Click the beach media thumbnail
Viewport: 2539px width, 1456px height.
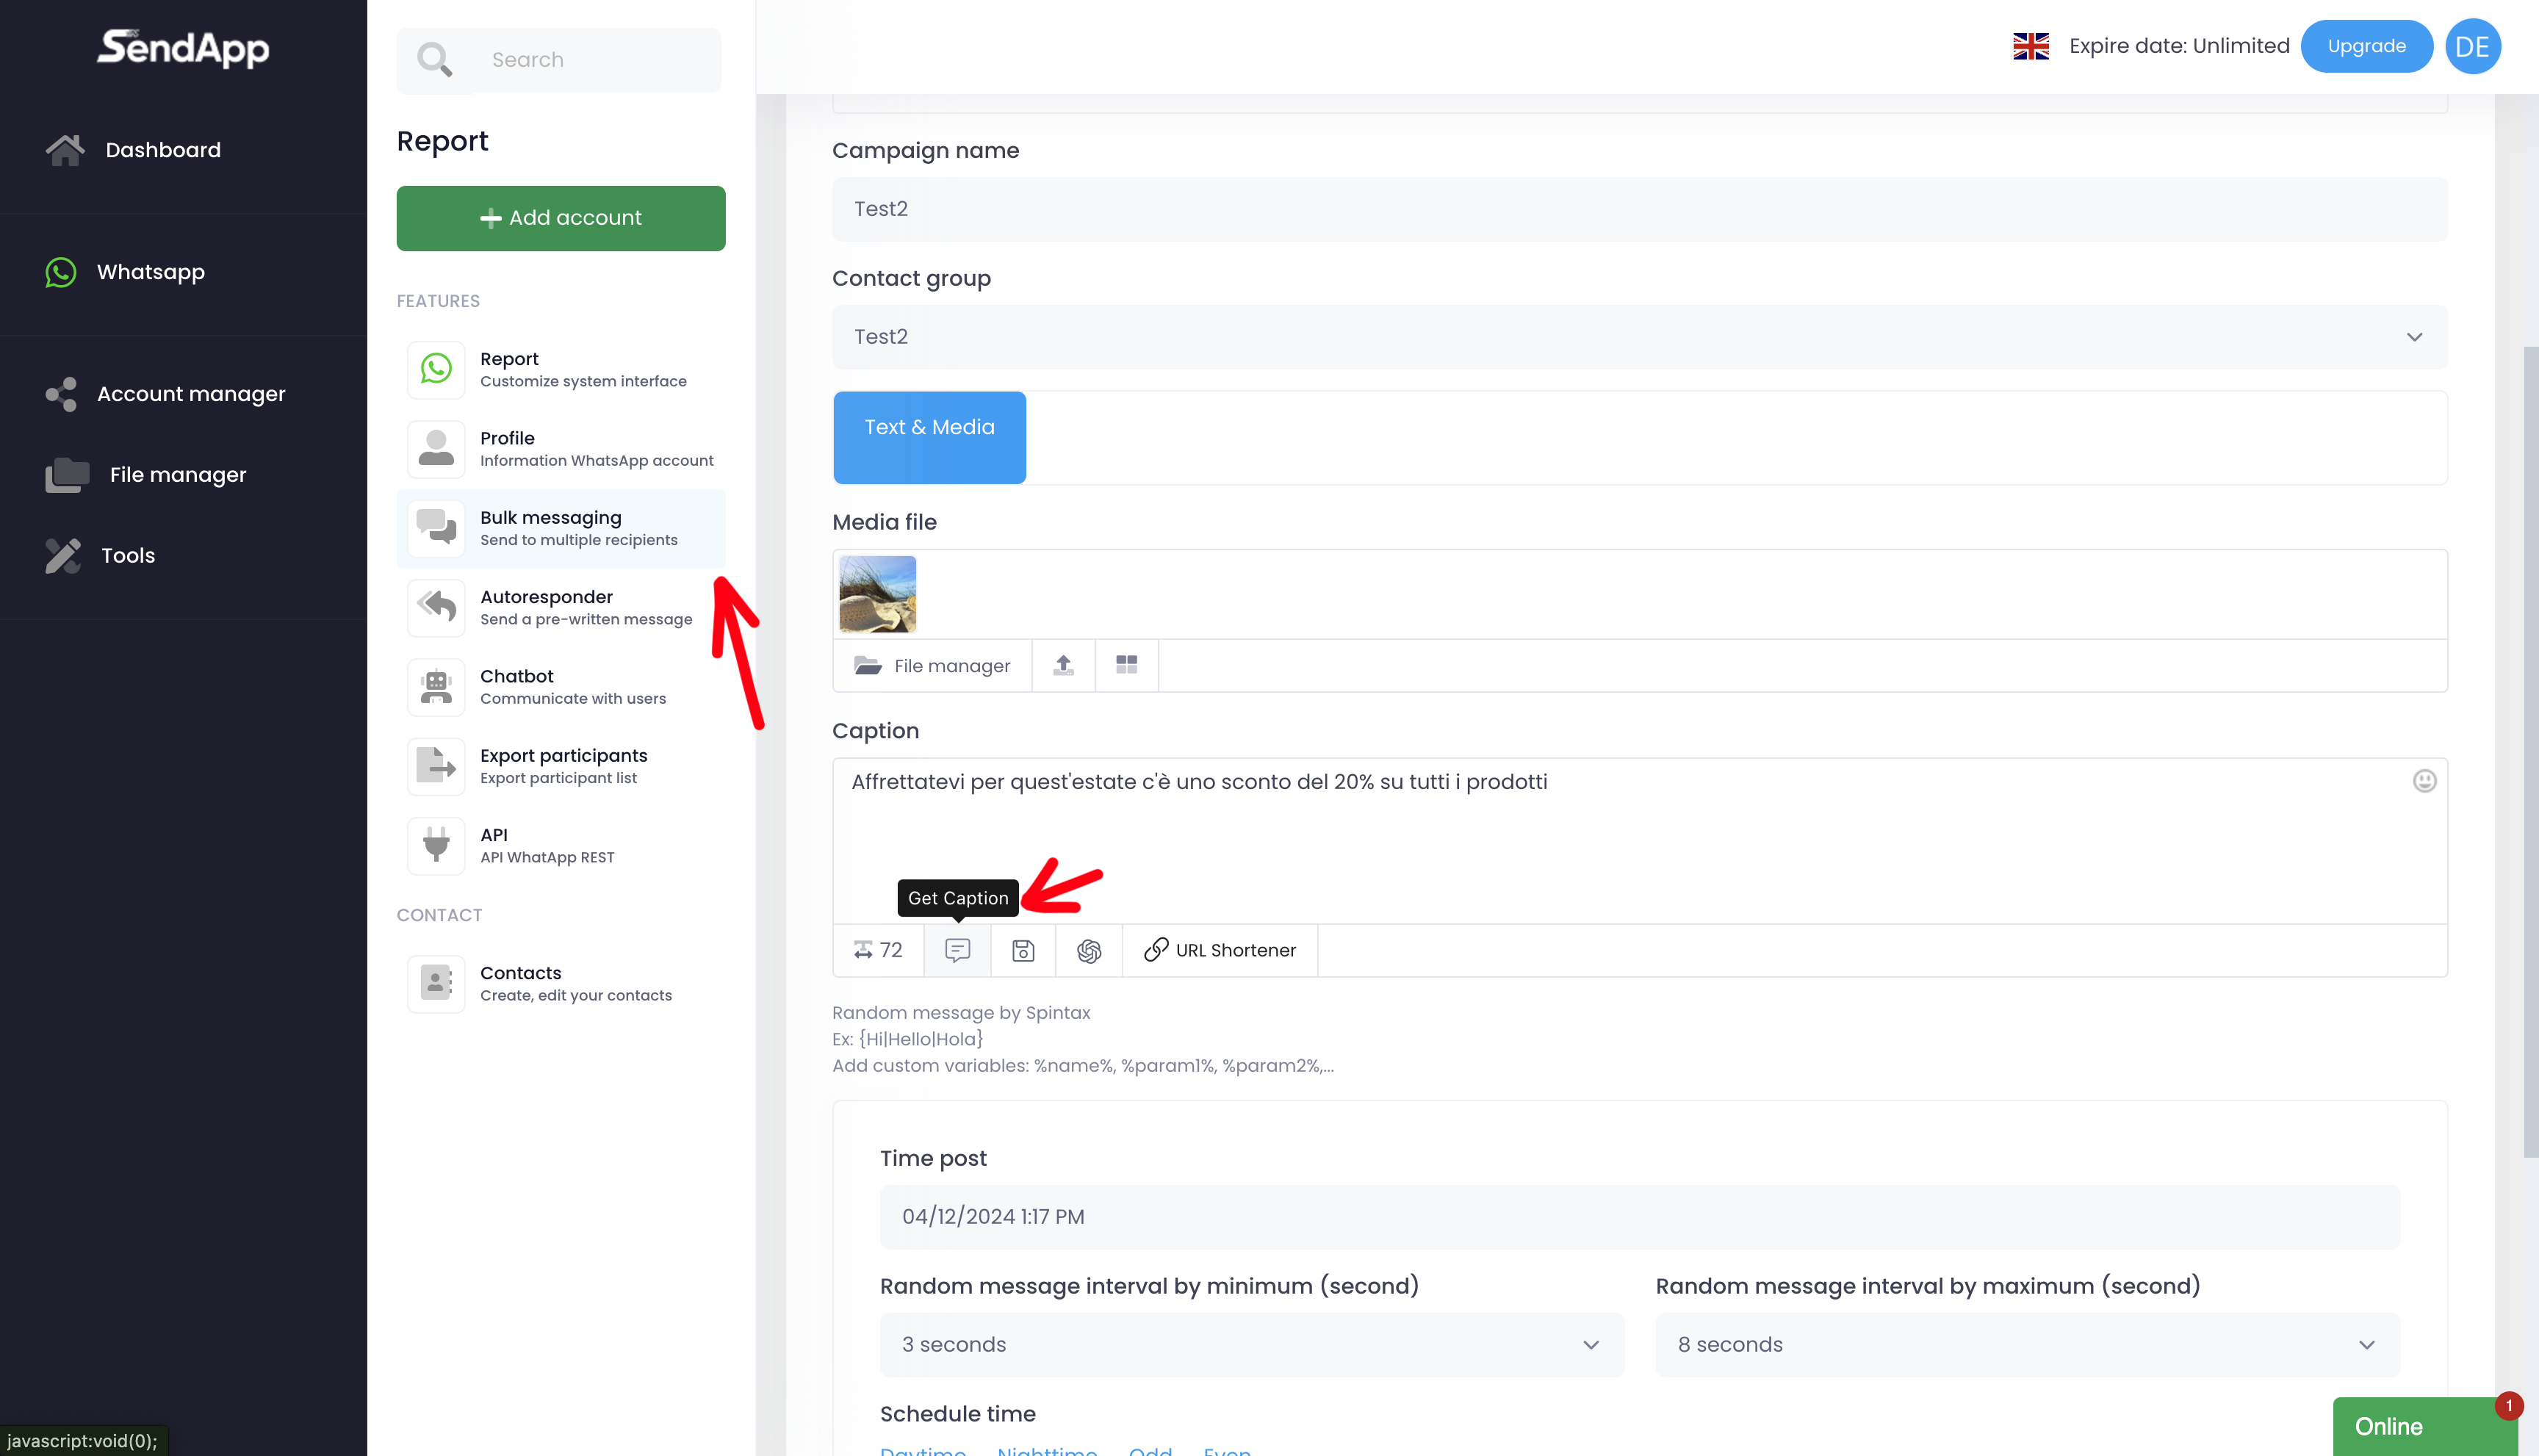point(877,594)
